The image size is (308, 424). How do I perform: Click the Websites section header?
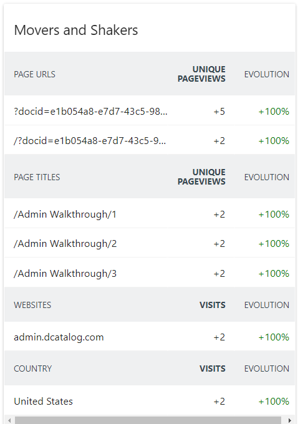[32, 305]
